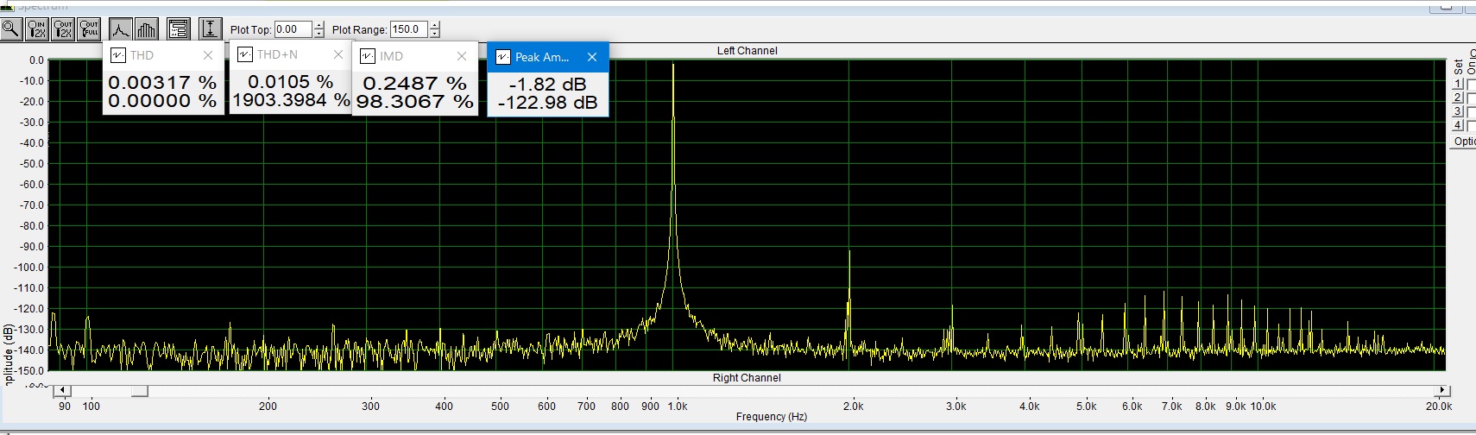The image size is (1476, 435).
Task: Click the Peak Amplitude panel waveform icon
Action: [x=502, y=57]
